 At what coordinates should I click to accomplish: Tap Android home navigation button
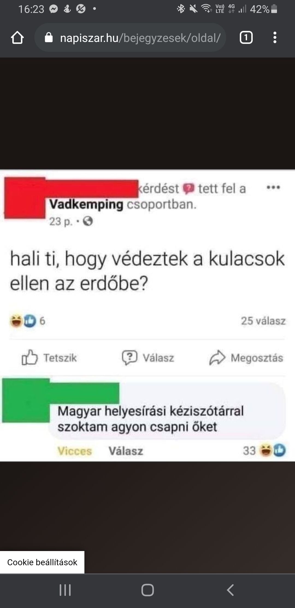147,590
